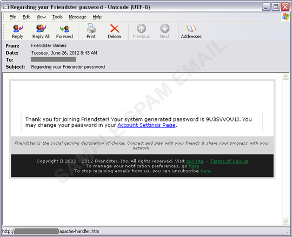The height and width of the screenshot is (237, 292).
Task: Click the subject line text in the header
Action: coord(68,67)
